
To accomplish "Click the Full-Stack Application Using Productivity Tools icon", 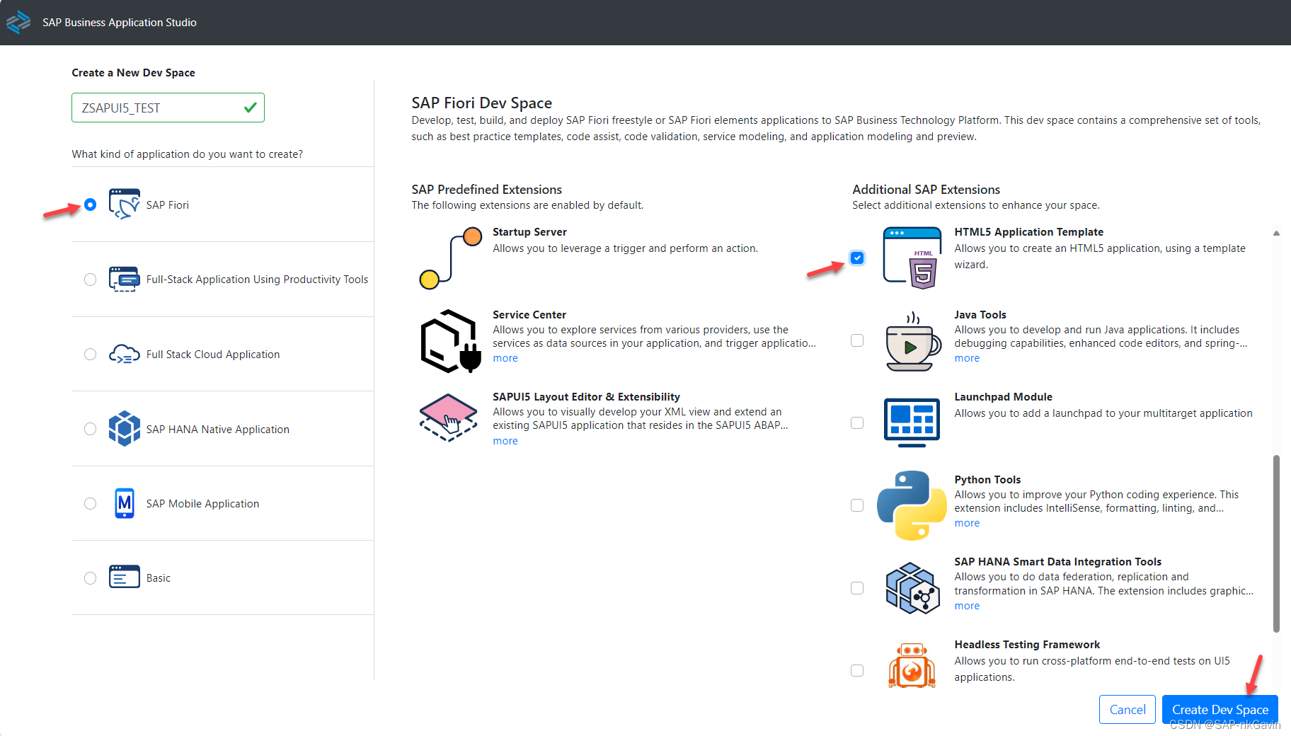I will coord(124,279).
